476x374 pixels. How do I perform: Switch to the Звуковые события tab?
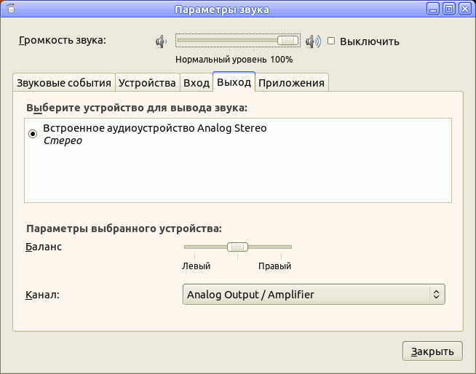click(x=63, y=82)
